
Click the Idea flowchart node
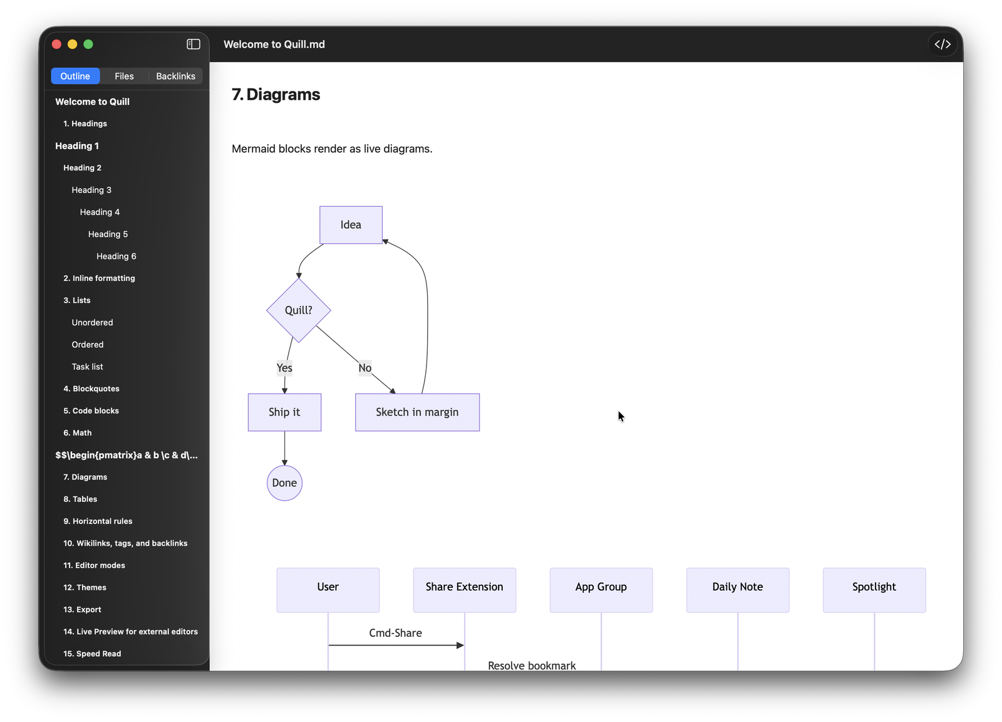(x=351, y=225)
